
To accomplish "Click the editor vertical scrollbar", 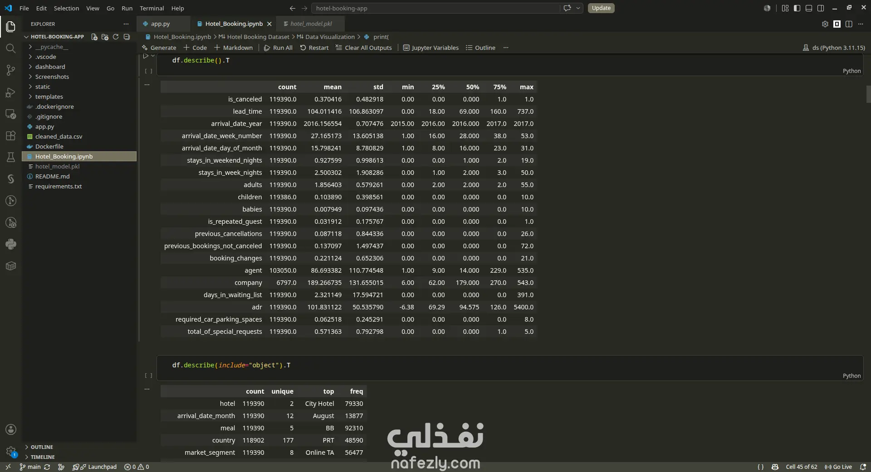I will click(868, 94).
